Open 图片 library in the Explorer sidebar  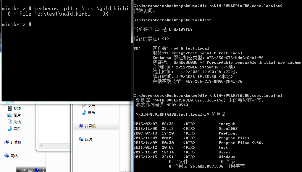pos(14,115)
